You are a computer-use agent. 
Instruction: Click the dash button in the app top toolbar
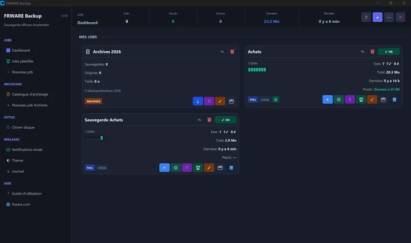click(389, 17)
